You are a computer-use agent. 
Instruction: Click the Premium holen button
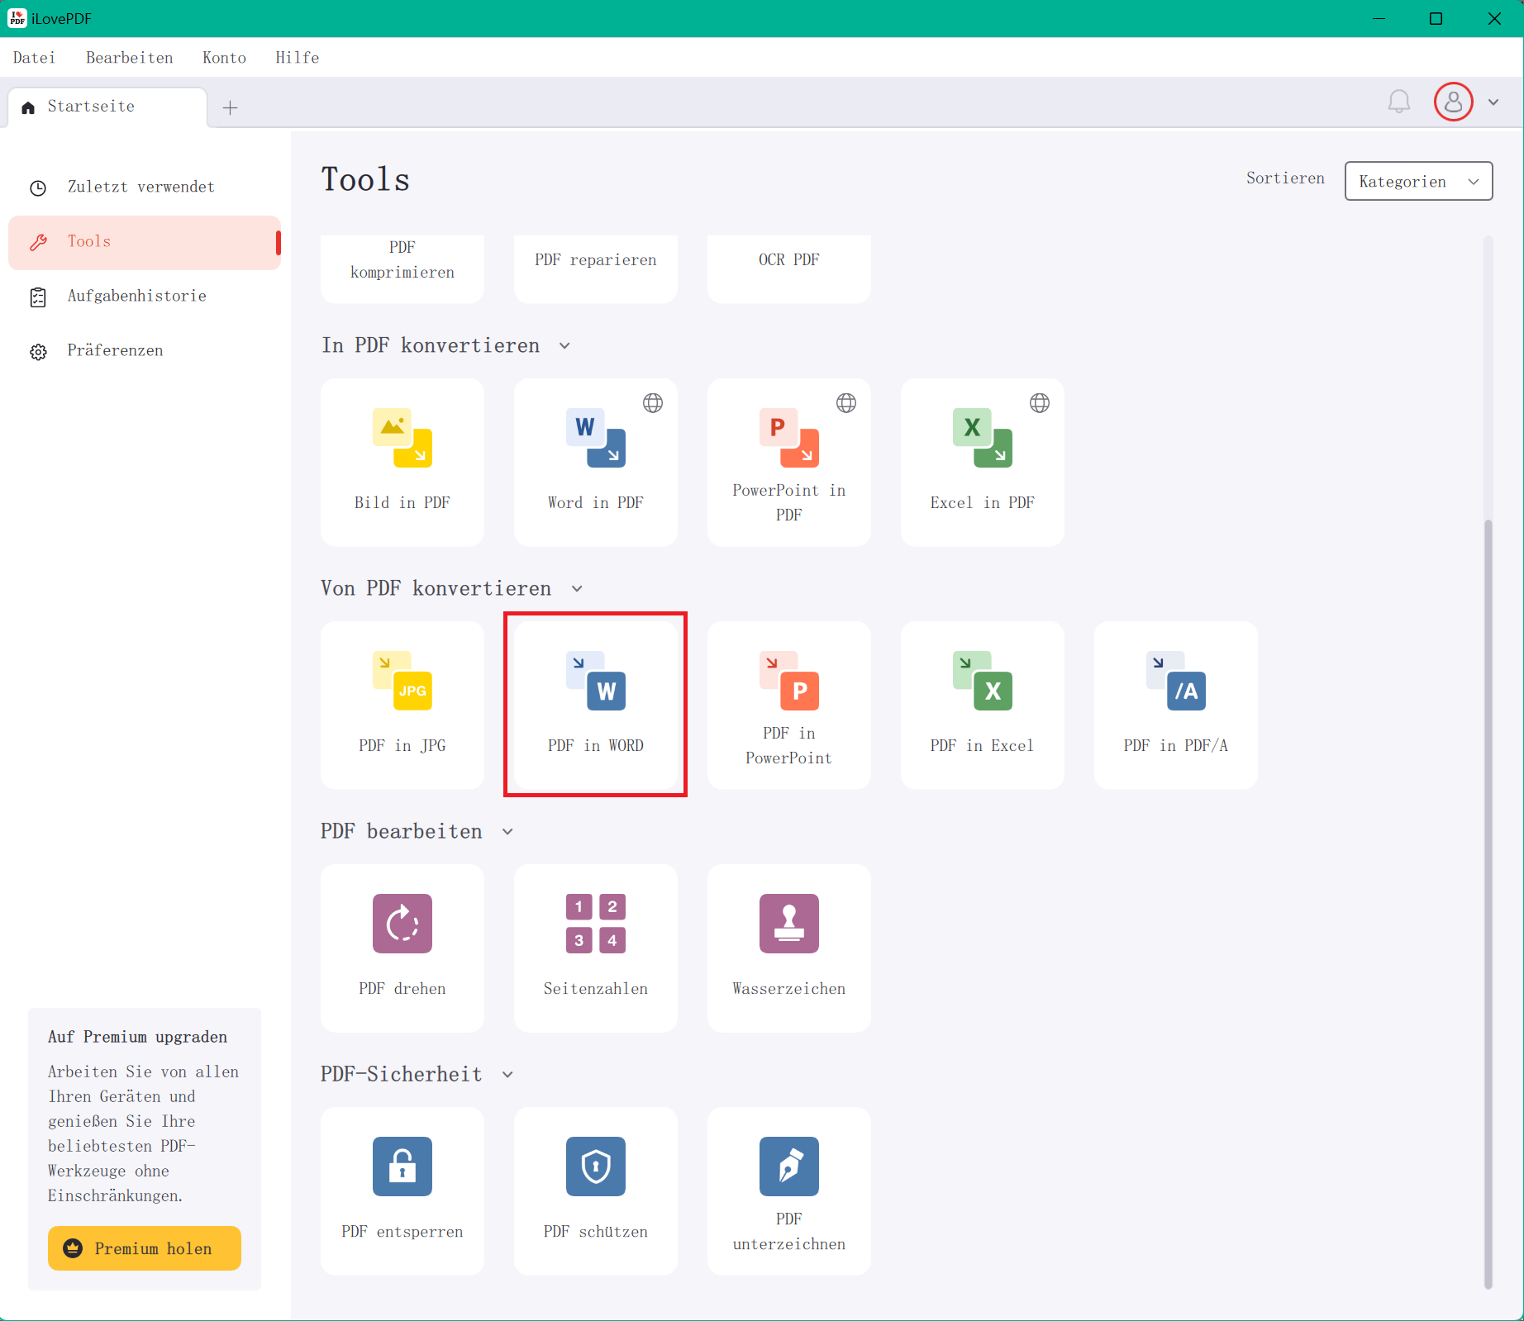pos(145,1248)
